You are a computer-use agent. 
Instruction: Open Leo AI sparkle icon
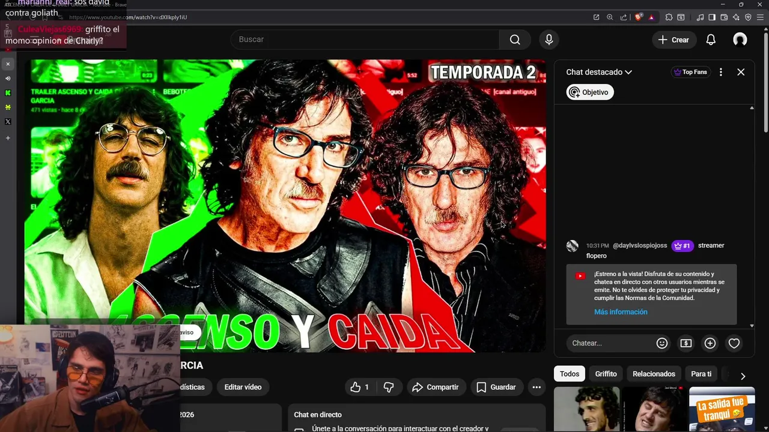736,17
